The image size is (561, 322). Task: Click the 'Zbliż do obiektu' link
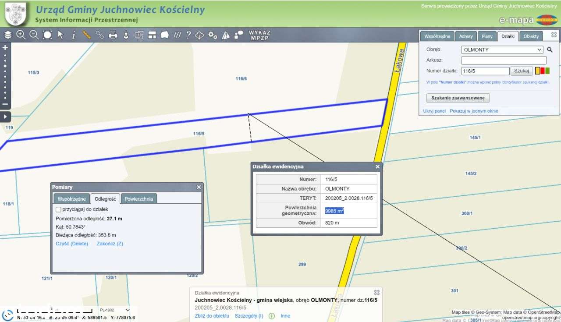[x=212, y=316]
